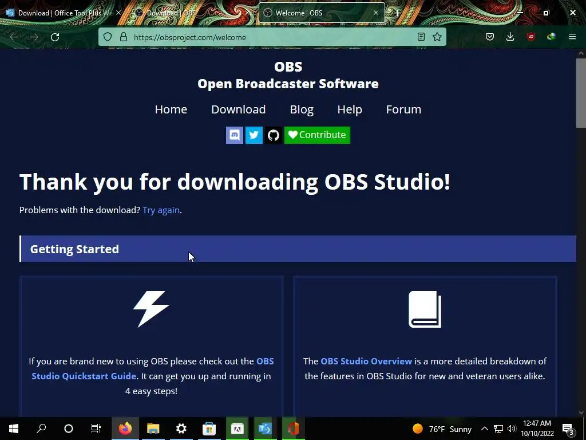
Task: Click the page vertical scrollbar thumb
Action: click(581, 93)
